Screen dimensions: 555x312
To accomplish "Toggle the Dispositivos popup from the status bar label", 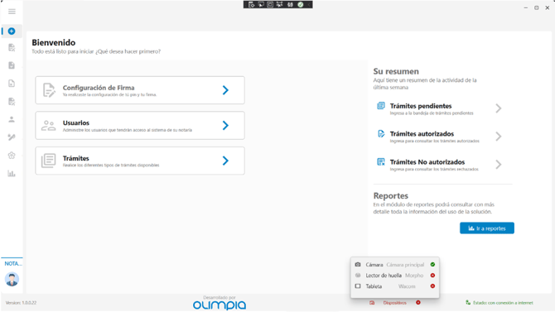I will tap(394, 303).
